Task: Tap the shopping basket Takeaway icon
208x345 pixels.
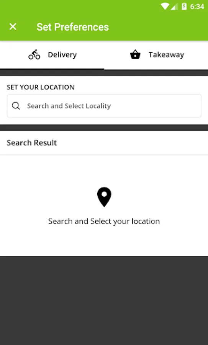Action: coord(135,54)
